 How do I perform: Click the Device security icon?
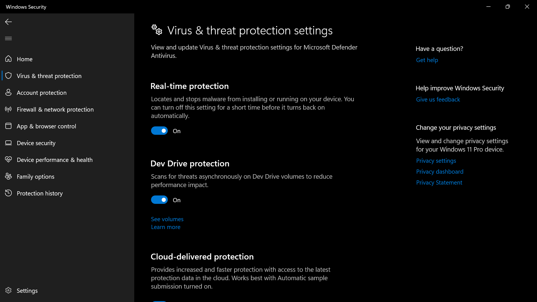coord(8,143)
